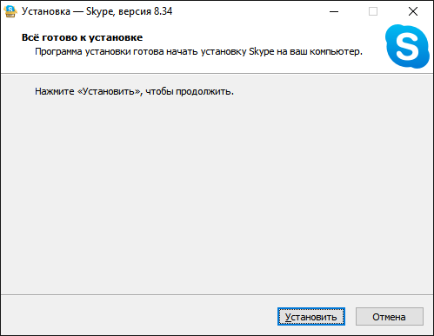Click the word Skype in header description

(262, 52)
